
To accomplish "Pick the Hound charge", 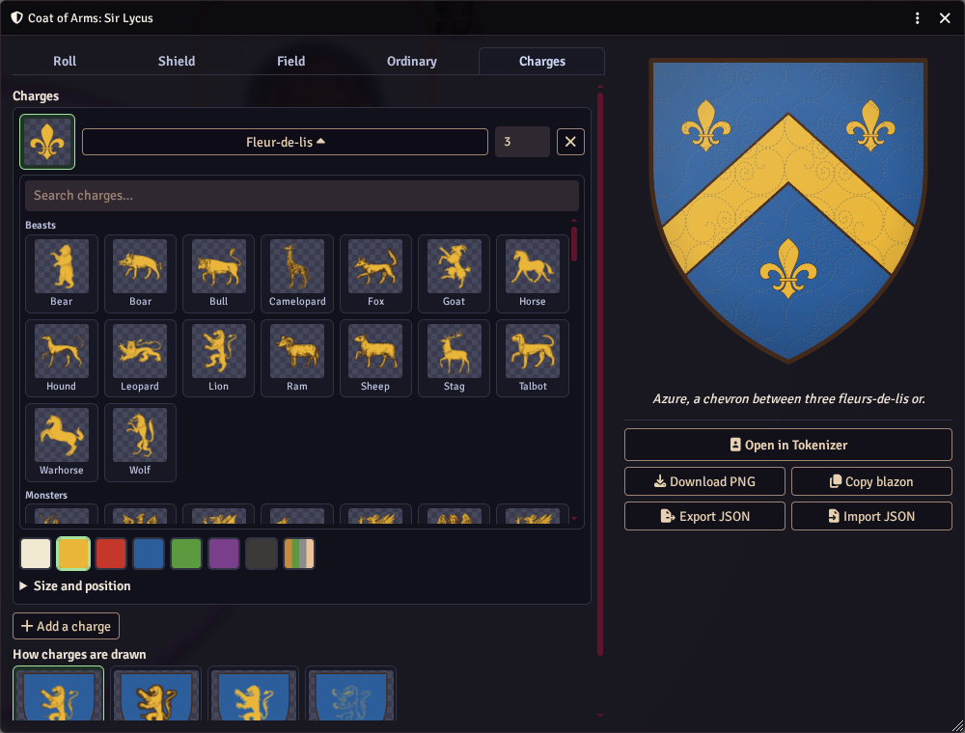I will pos(62,358).
